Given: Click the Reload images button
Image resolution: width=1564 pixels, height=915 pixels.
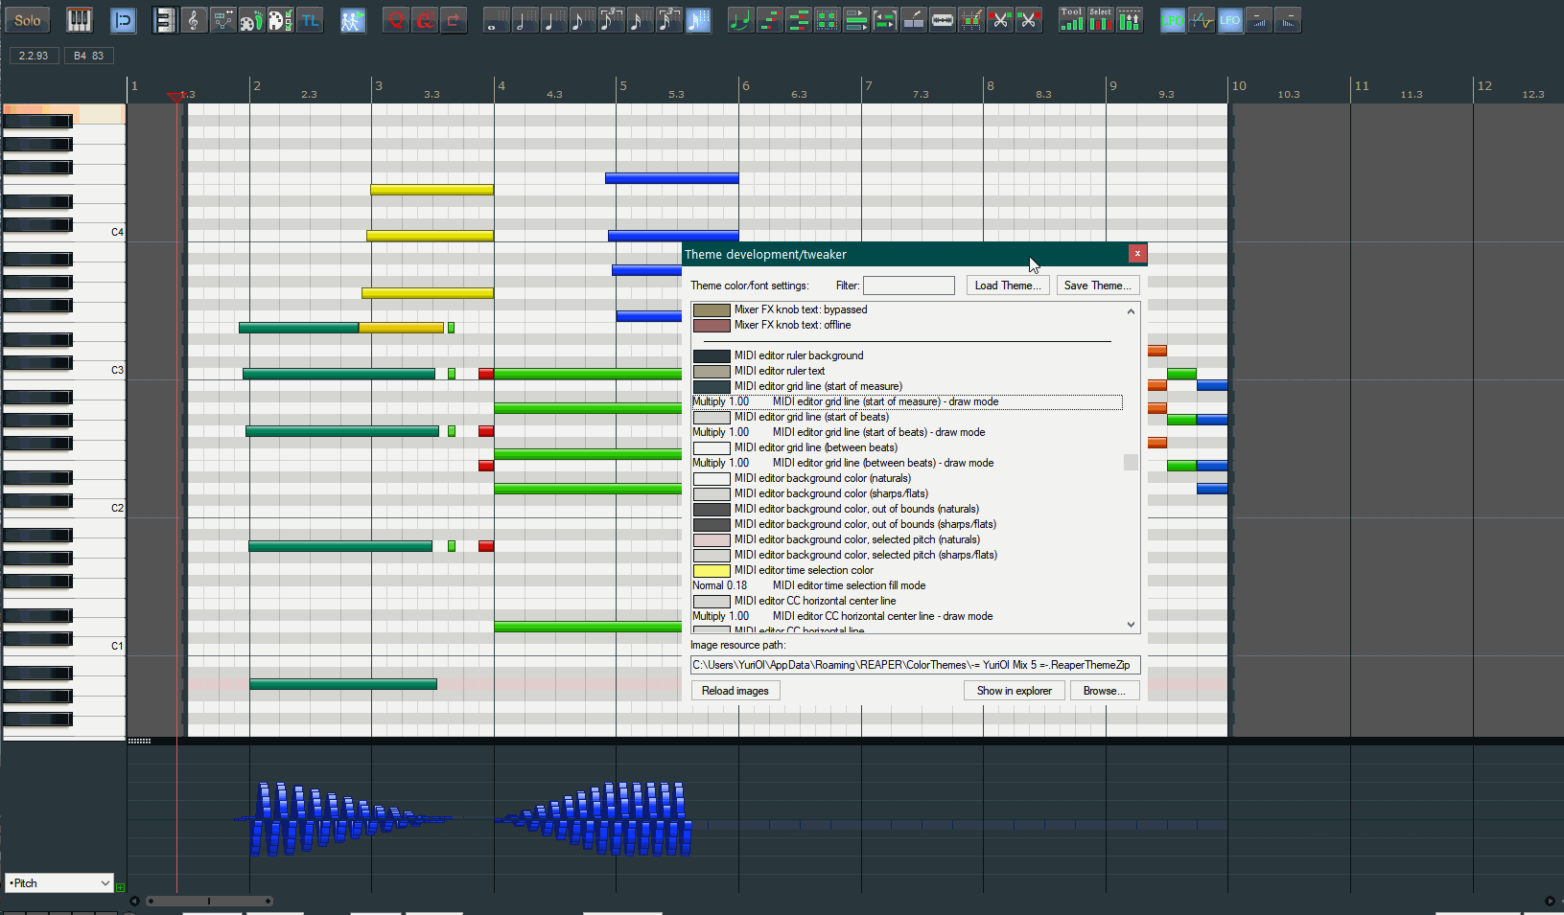Looking at the screenshot, I should [735, 691].
